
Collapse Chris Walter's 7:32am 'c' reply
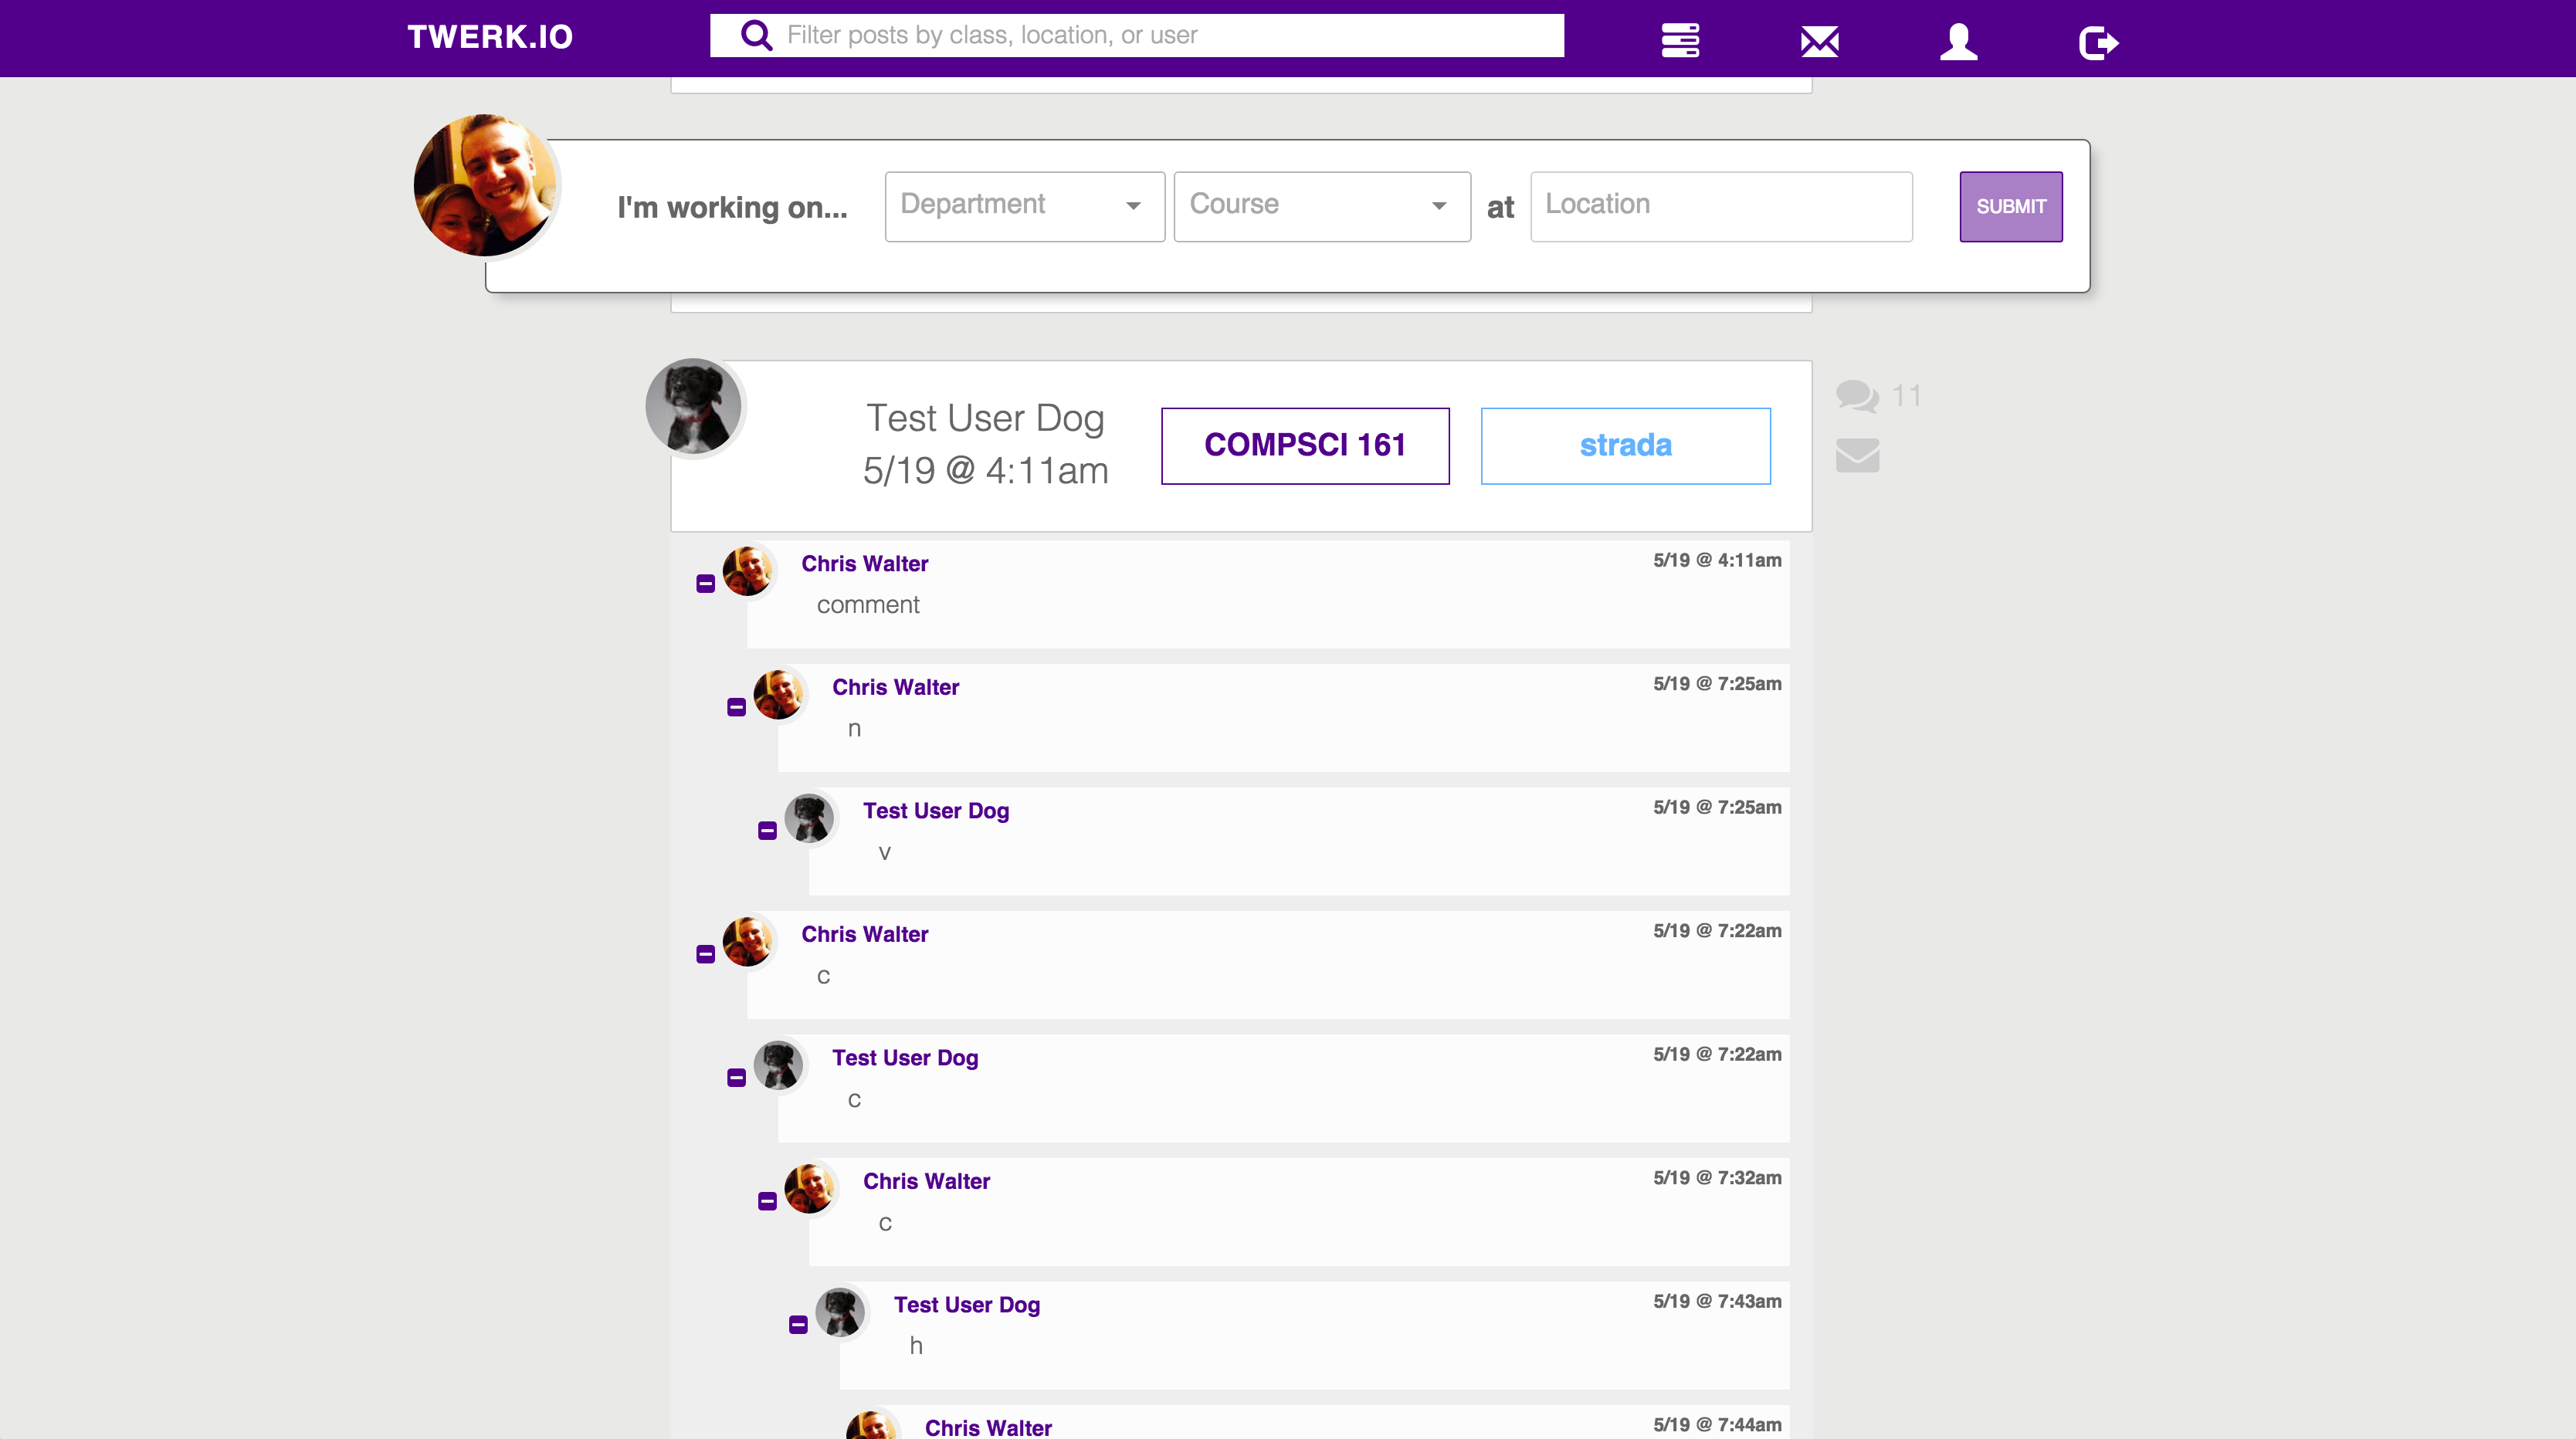pos(767,1202)
